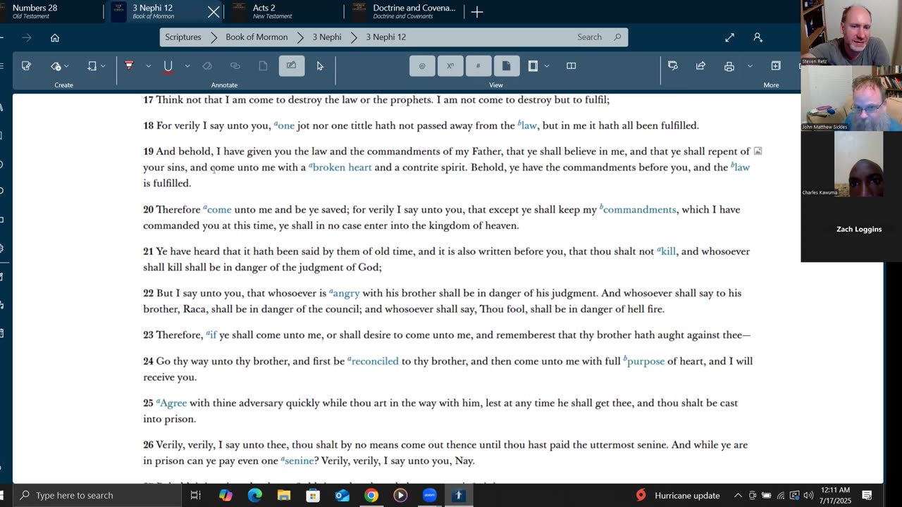Image resolution: width=902 pixels, height=507 pixels.
Task: Click the comments tool icon
Action: [673, 65]
